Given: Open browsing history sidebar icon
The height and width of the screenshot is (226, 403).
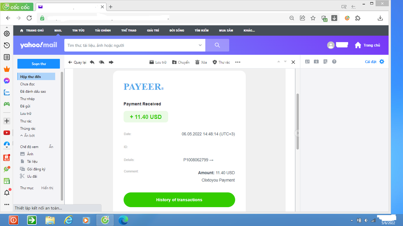Looking at the screenshot, I should pos(7,46).
